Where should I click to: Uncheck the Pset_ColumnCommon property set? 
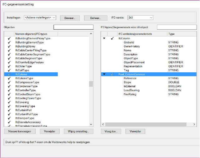tap(112, 74)
